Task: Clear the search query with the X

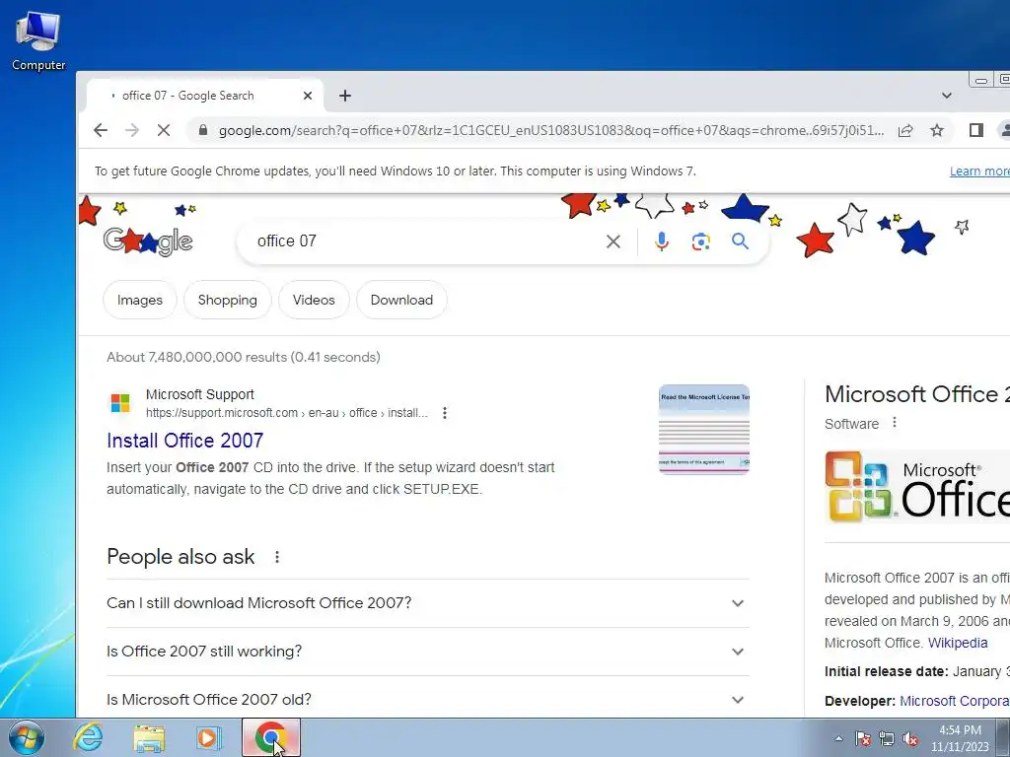Action: click(x=613, y=241)
